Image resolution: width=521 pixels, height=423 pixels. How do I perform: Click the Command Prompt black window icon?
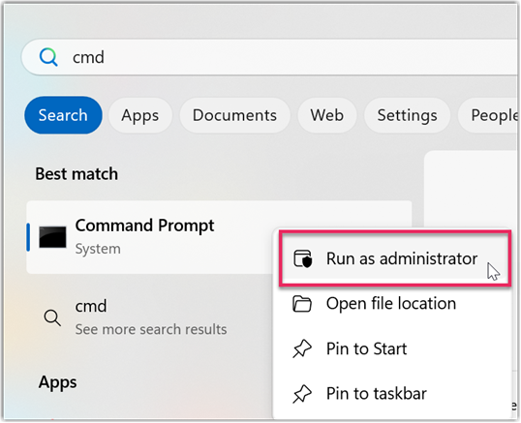click(52, 237)
